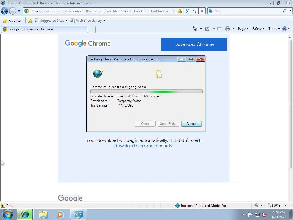Click the RSS Feeds icon
Viewport: 293px width, 220px height.
pos(207,29)
